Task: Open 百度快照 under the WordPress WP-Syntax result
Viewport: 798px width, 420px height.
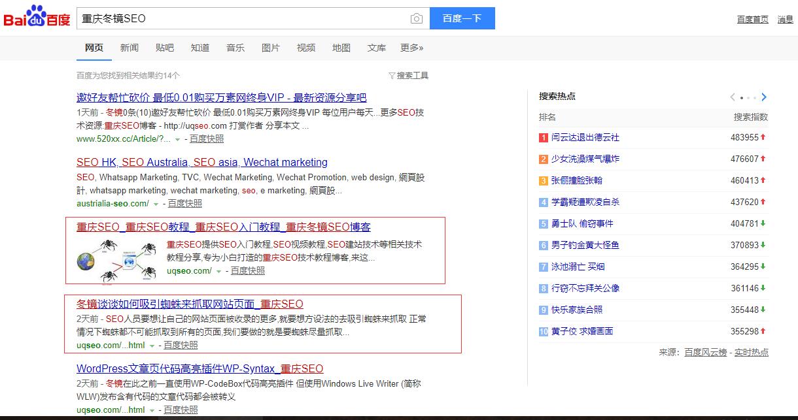Action: coord(181,410)
